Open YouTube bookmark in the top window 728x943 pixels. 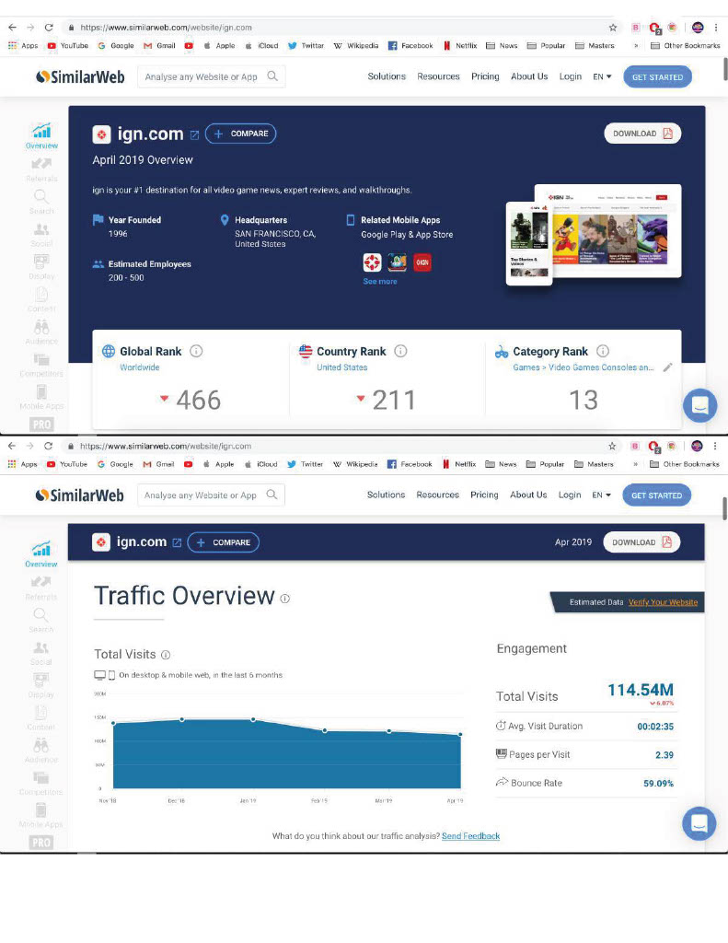pyautogui.click(x=67, y=46)
